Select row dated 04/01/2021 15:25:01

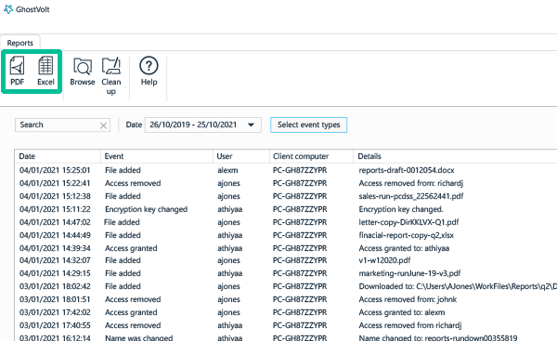coord(286,170)
